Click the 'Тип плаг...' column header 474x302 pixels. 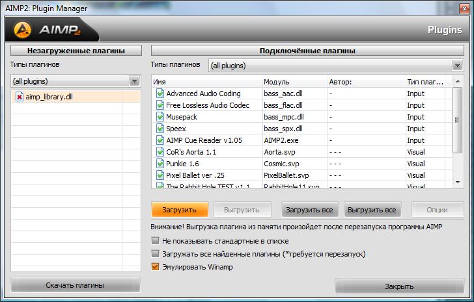426,82
